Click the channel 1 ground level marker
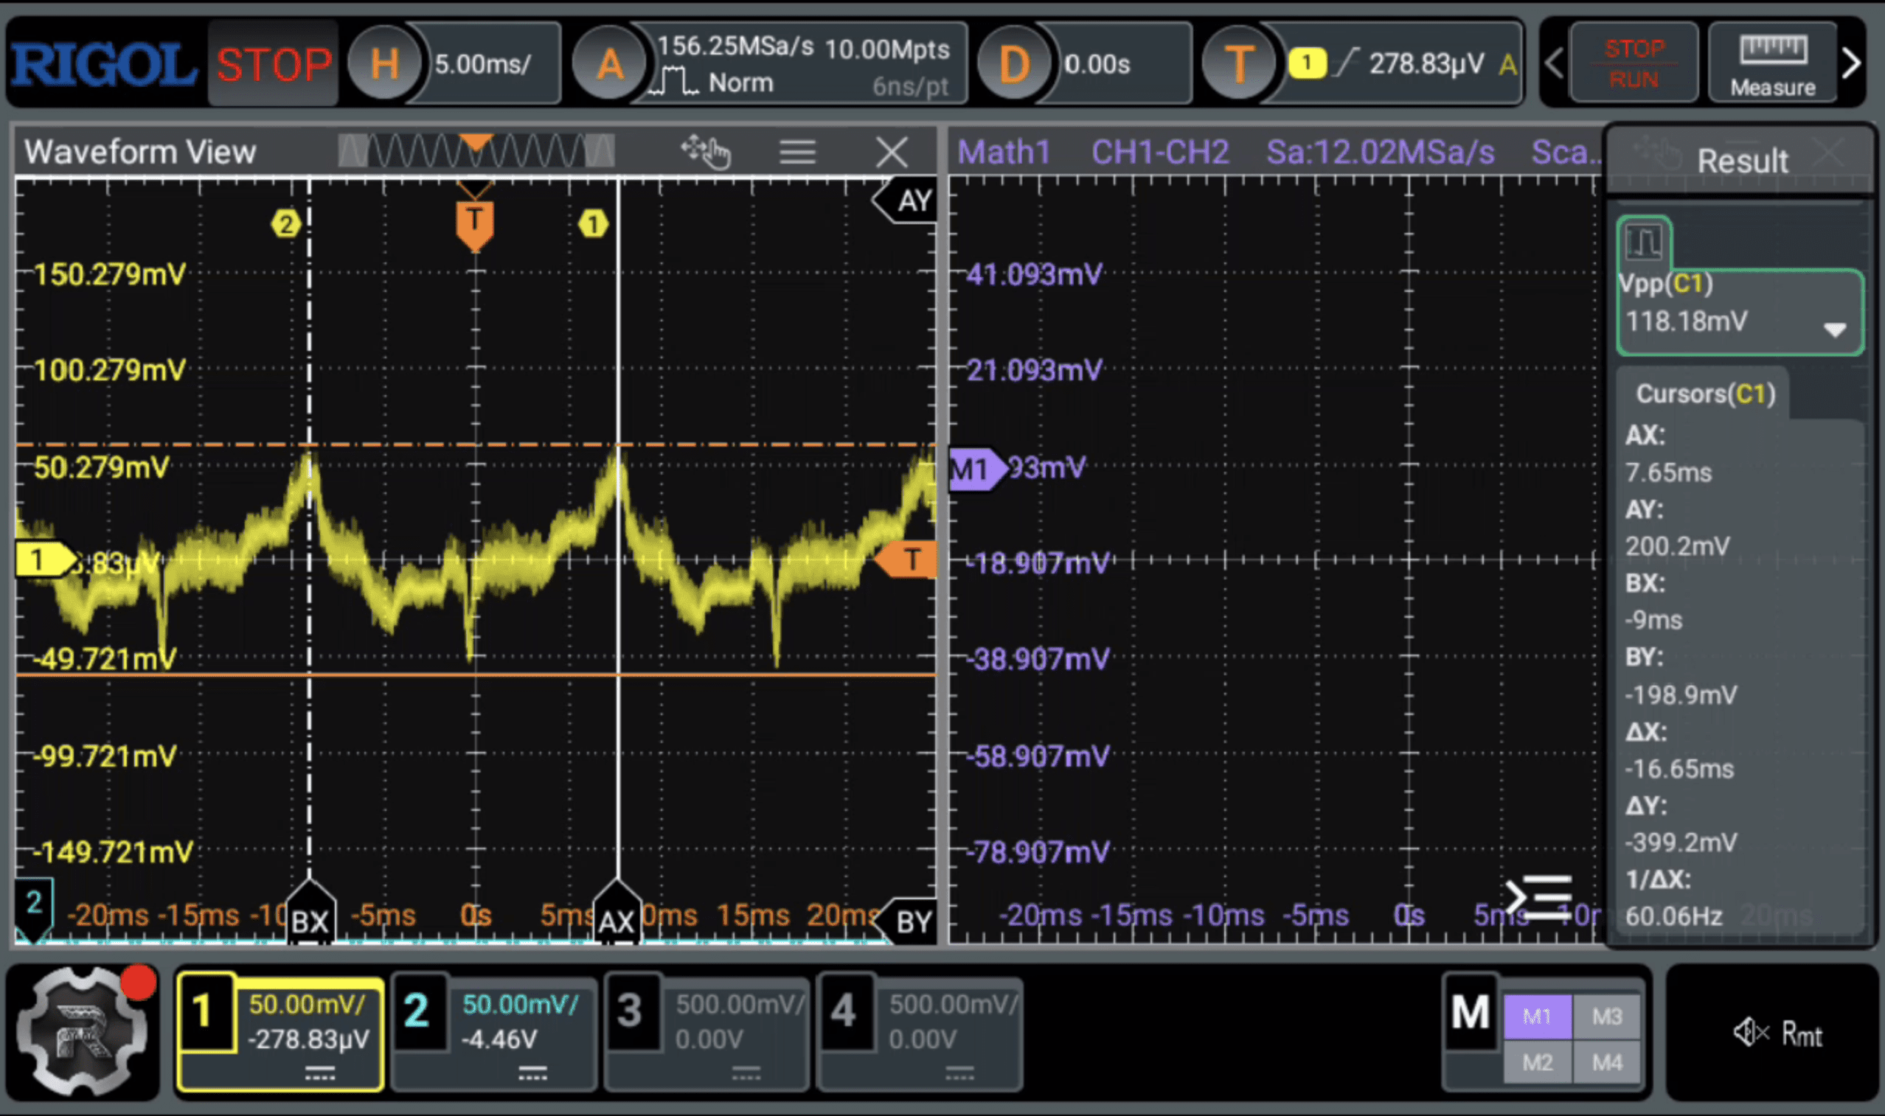Viewport: 1885px width, 1116px height. tap(45, 560)
